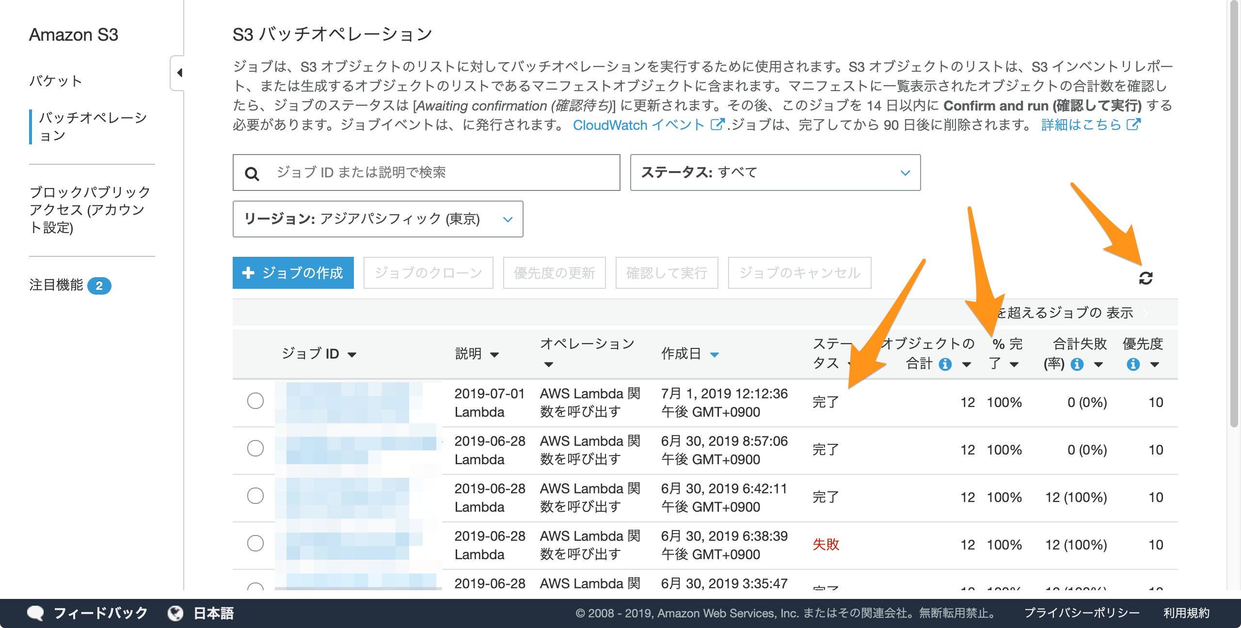Click the job search input field
Image resolution: width=1241 pixels, height=628 pixels.
(426, 173)
